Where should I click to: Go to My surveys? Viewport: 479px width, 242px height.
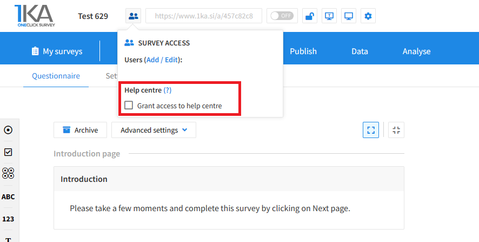pyautogui.click(x=57, y=51)
